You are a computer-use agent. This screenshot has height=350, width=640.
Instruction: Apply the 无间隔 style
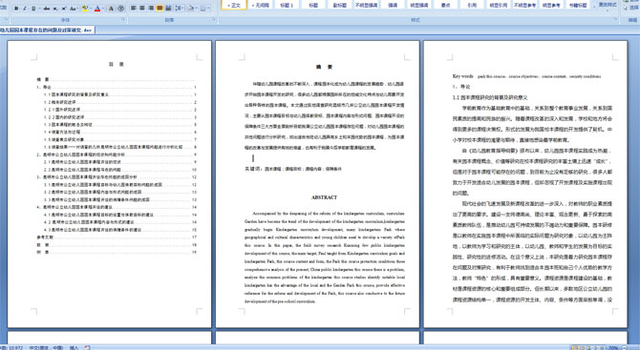click(261, 5)
